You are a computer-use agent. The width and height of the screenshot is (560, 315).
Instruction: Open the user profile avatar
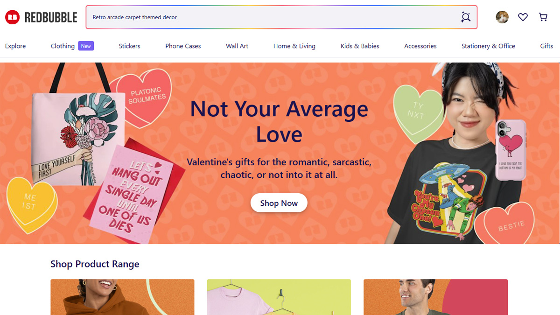pyautogui.click(x=502, y=17)
